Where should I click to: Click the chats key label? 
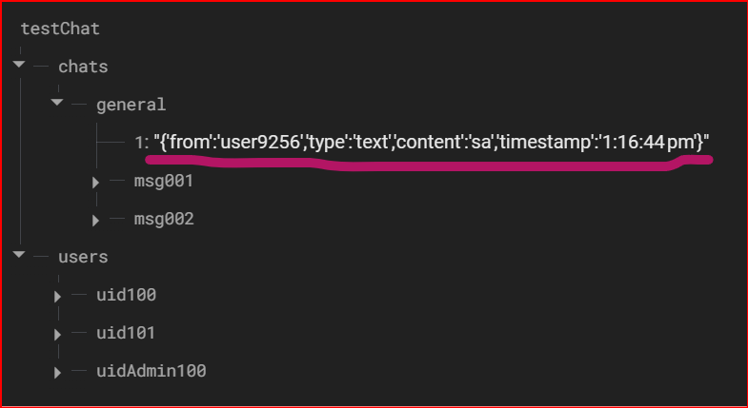pyautogui.click(x=83, y=67)
